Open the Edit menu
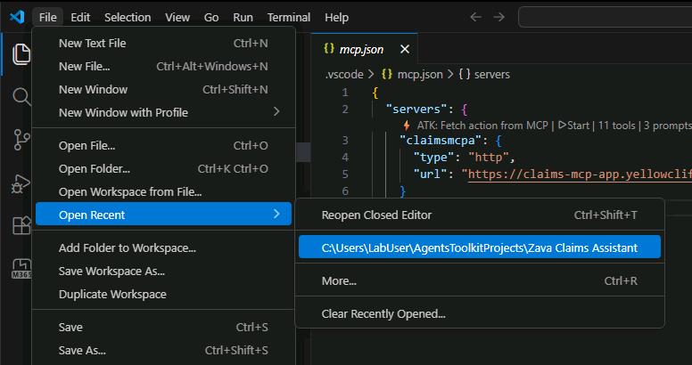Image resolution: width=692 pixels, height=365 pixels. [80, 17]
